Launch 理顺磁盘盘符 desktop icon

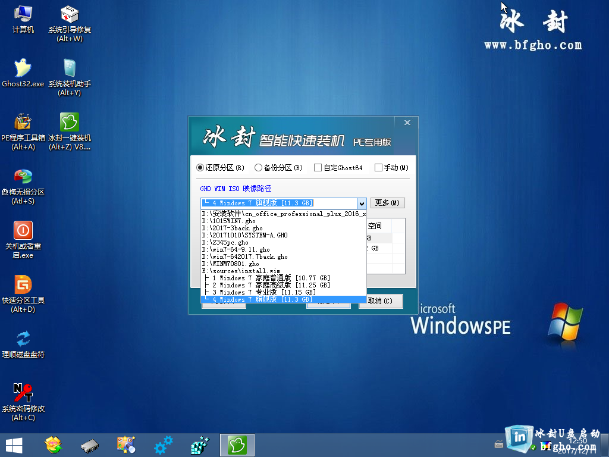(23, 344)
